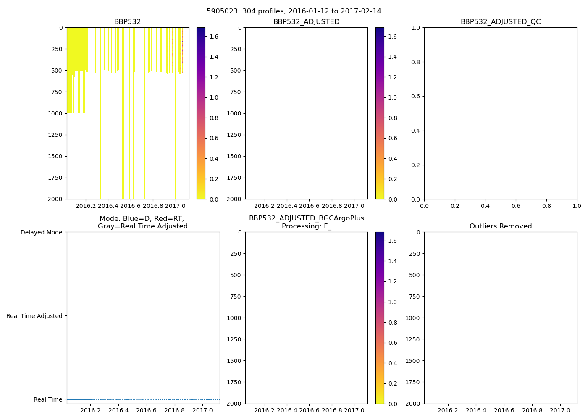Image resolution: width=588 pixels, height=420 pixels.
Task: Click inside the empty Outliers Removed plot area
Action: tap(500, 318)
